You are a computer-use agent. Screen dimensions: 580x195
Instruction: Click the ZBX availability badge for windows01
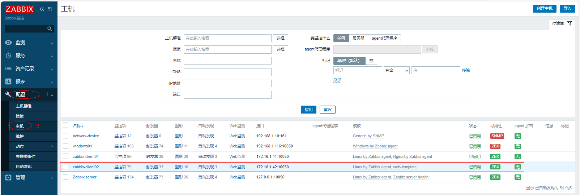click(x=495, y=146)
